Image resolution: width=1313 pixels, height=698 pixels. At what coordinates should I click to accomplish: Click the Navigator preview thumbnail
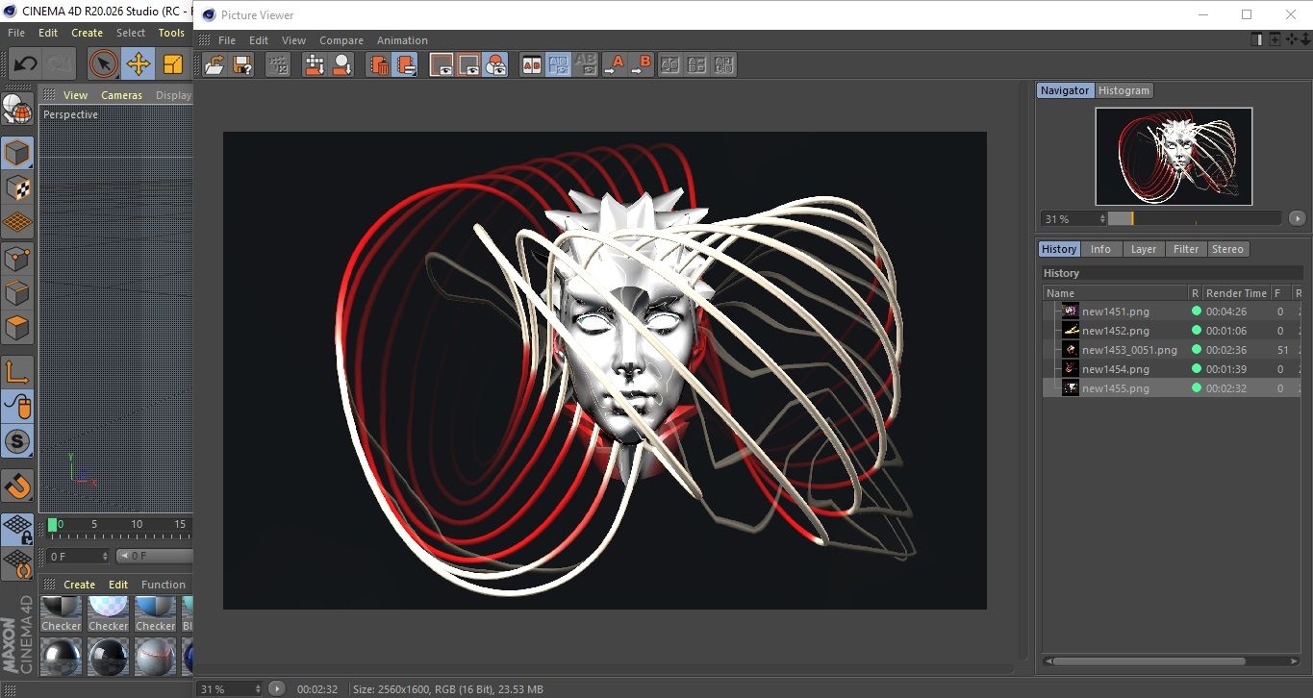click(x=1174, y=156)
